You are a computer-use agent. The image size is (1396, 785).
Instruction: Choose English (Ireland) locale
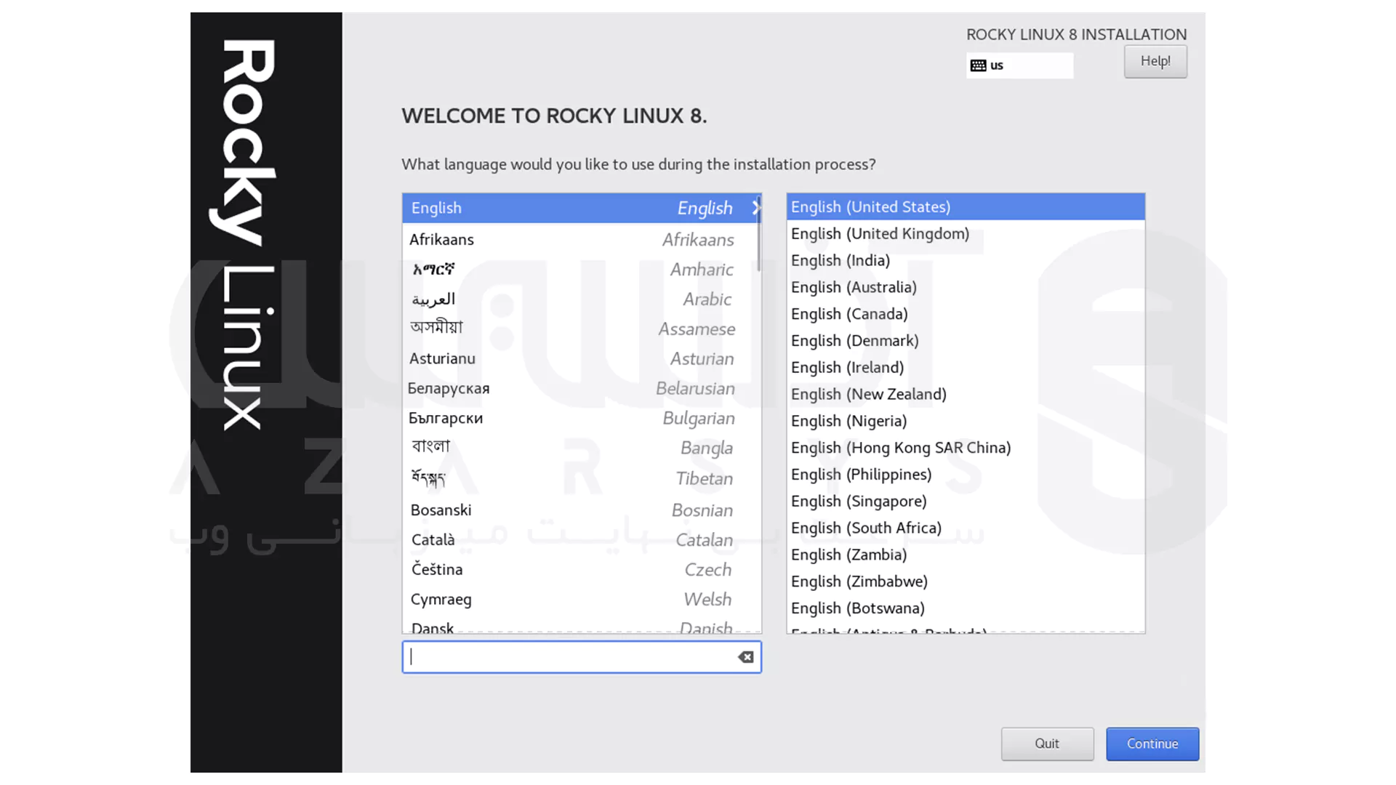pyautogui.click(x=966, y=367)
